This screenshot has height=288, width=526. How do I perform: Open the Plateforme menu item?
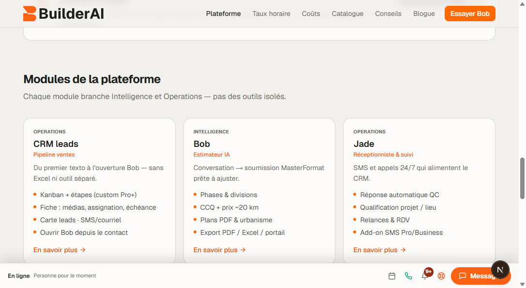(224, 14)
